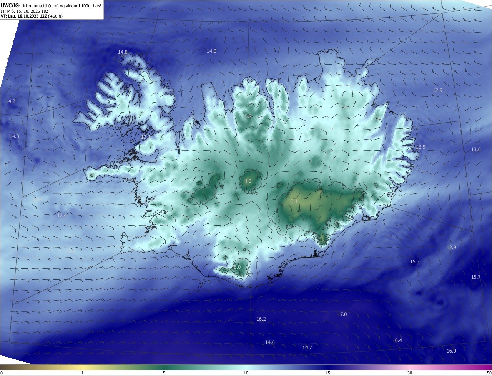492x376 pixels.
Task: Click the 13.5 value off the east coast
Action: coord(421,147)
